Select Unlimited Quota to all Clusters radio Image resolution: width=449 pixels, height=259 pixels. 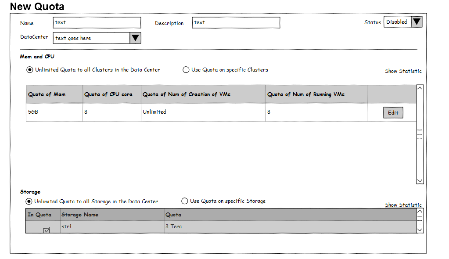[x=30, y=70]
